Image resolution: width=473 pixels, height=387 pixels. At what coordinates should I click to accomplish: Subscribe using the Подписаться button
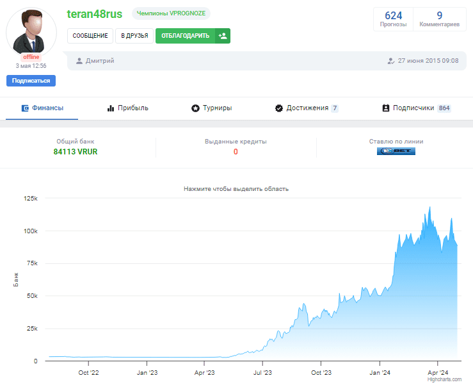[31, 81]
